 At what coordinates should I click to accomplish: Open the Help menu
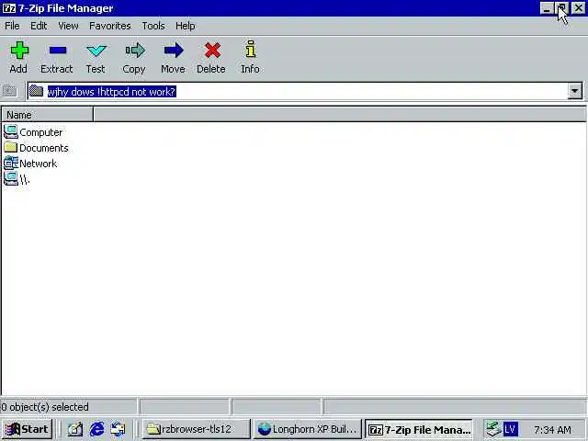tap(185, 26)
